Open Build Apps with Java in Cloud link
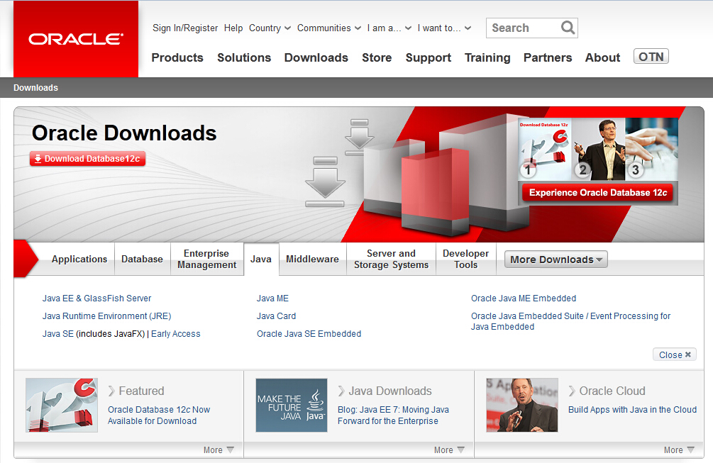The image size is (713, 463). pyautogui.click(x=632, y=410)
